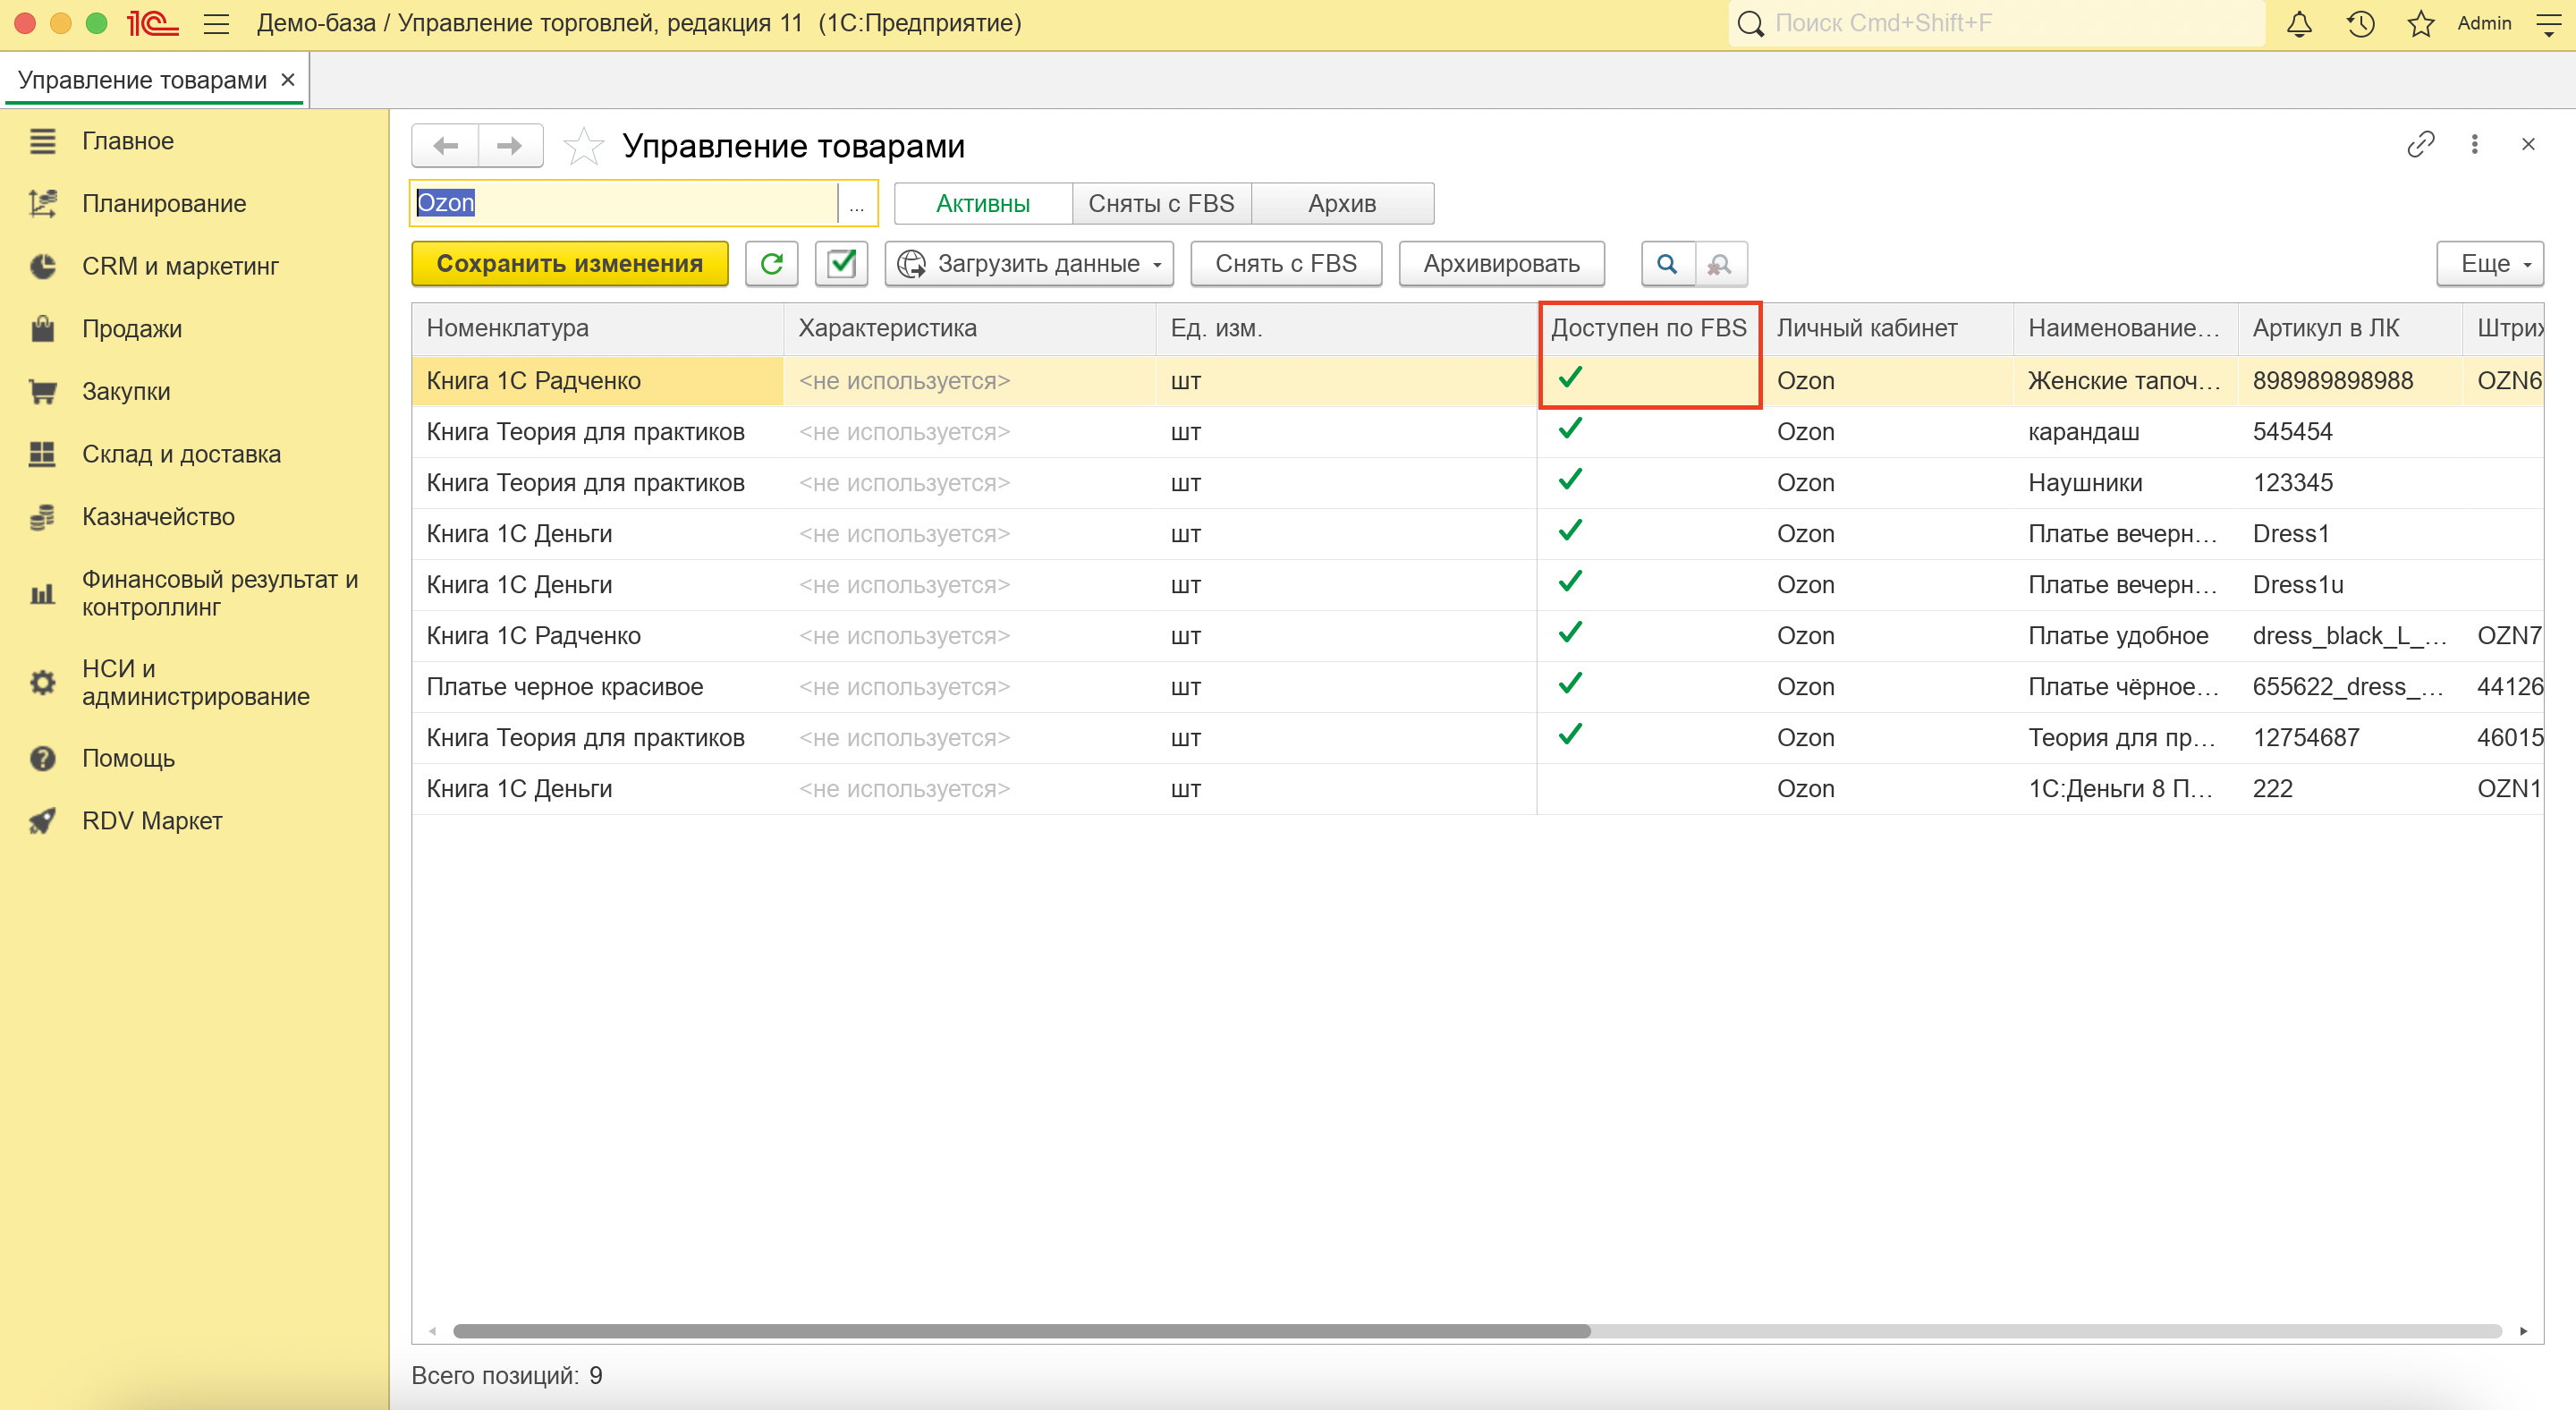Screen dimensions: 2576x1410
Task: Click the magnifier search icon in toolbar
Action: pyautogui.click(x=1666, y=264)
